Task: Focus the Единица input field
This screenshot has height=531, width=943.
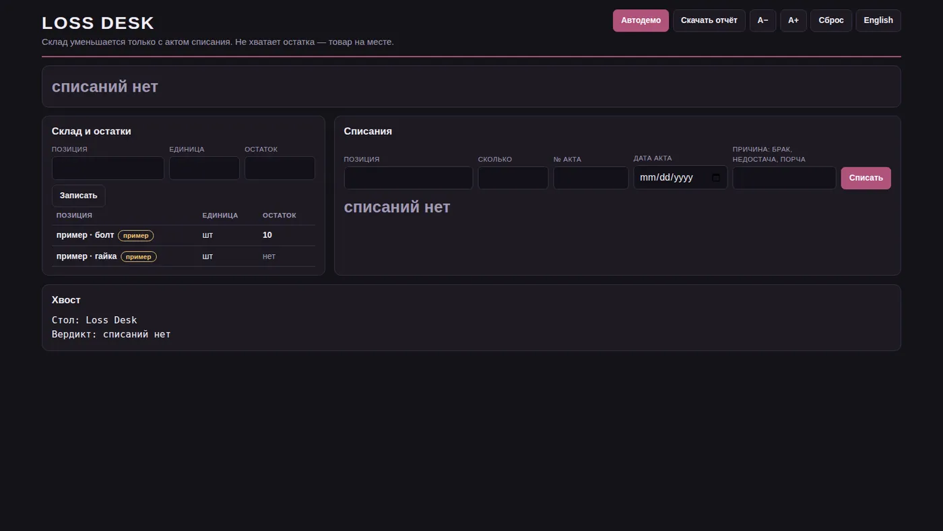Action: [204, 168]
